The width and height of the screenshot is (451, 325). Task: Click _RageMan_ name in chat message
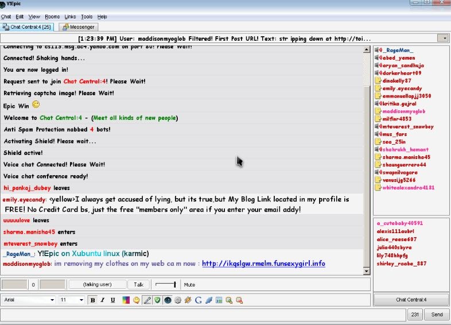18,254
